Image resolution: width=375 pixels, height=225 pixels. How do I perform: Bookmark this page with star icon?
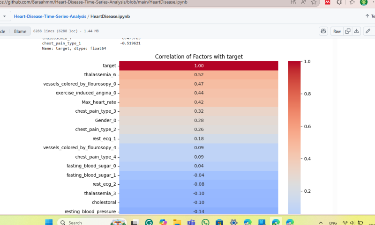pyautogui.click(x=314, y=2)
